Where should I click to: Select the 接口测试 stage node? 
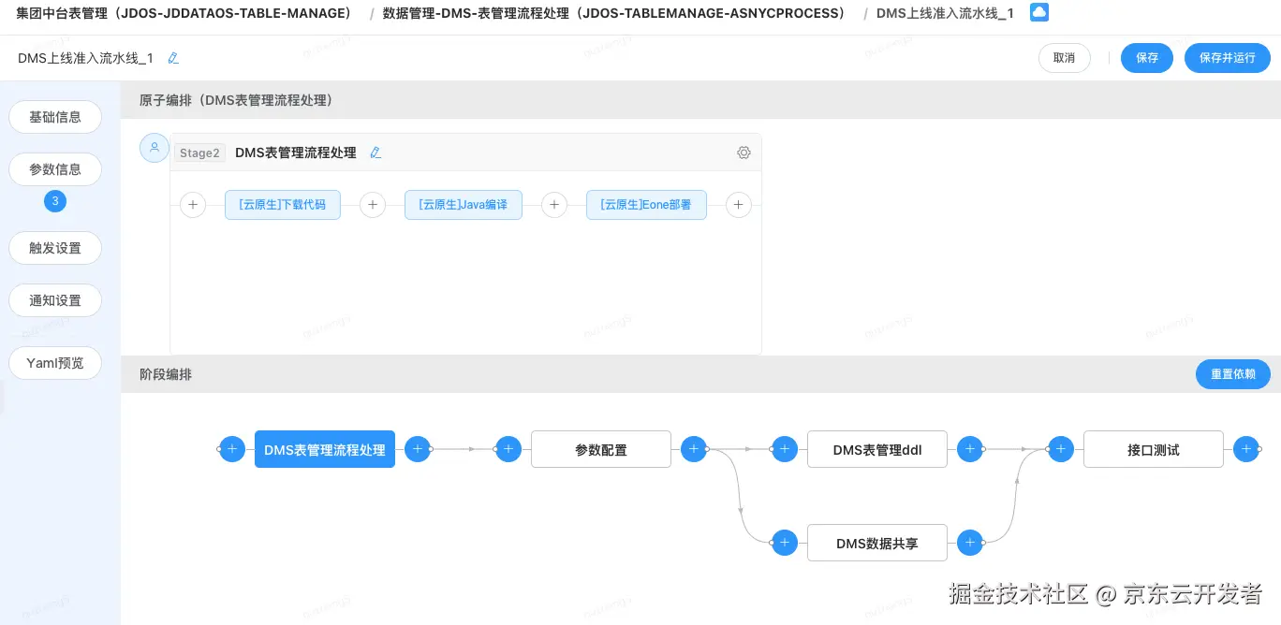(1154, 449)
